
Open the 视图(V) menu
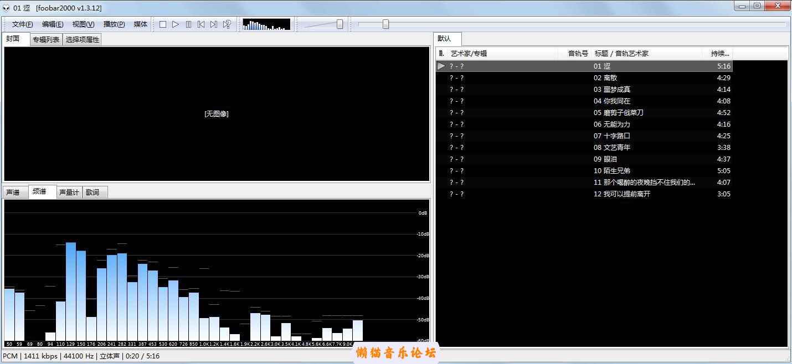(x=83, y=24)
